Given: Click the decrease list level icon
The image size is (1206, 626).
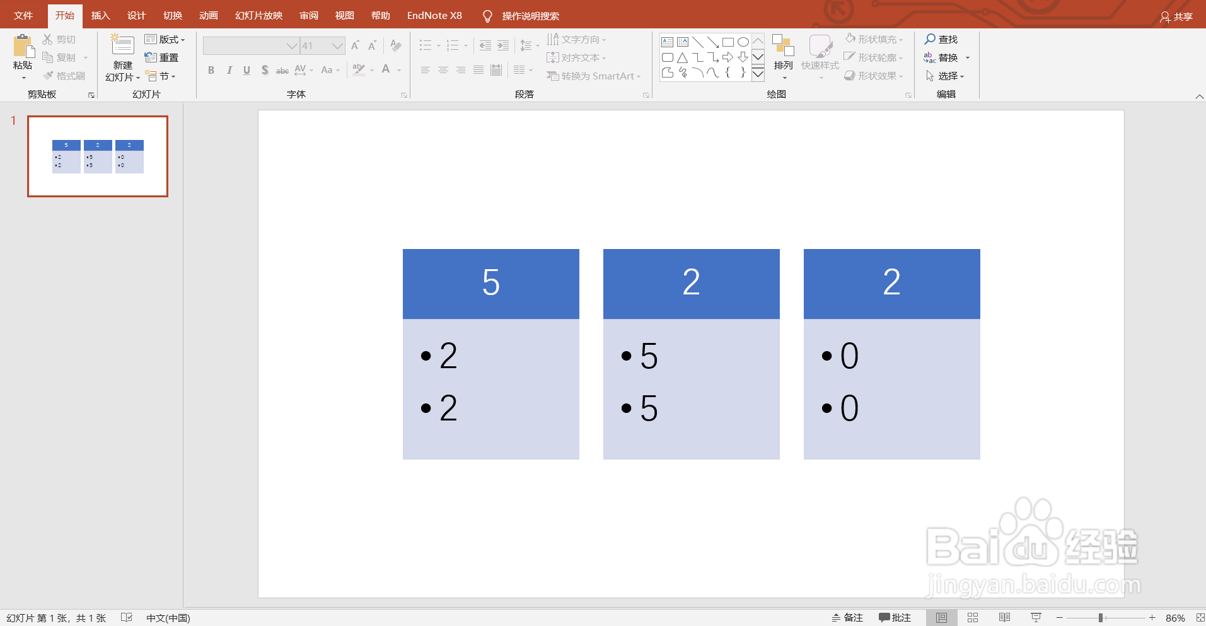Looking at the screenshot, I should (485, 45).
